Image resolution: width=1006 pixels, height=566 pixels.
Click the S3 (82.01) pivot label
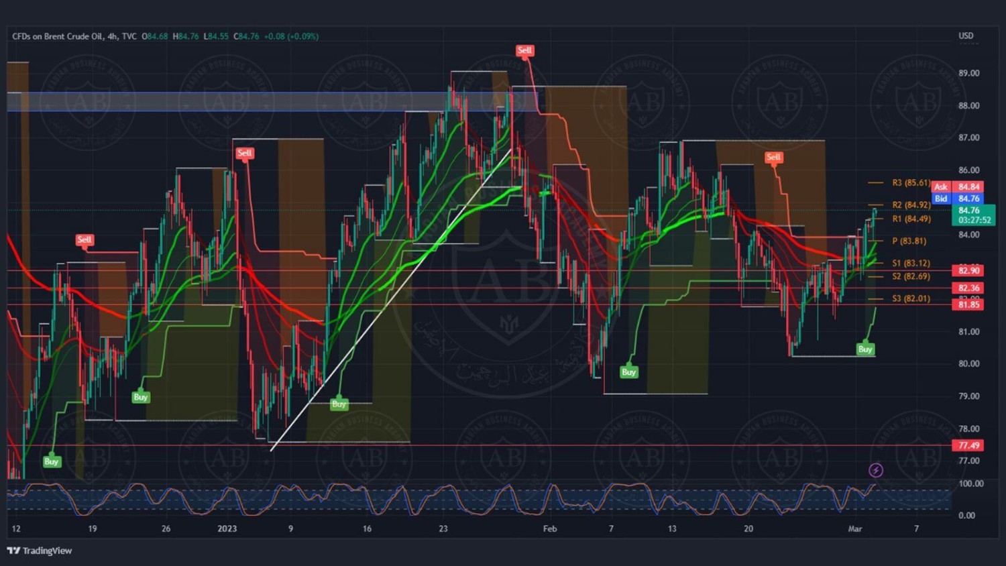click(911, 298)
